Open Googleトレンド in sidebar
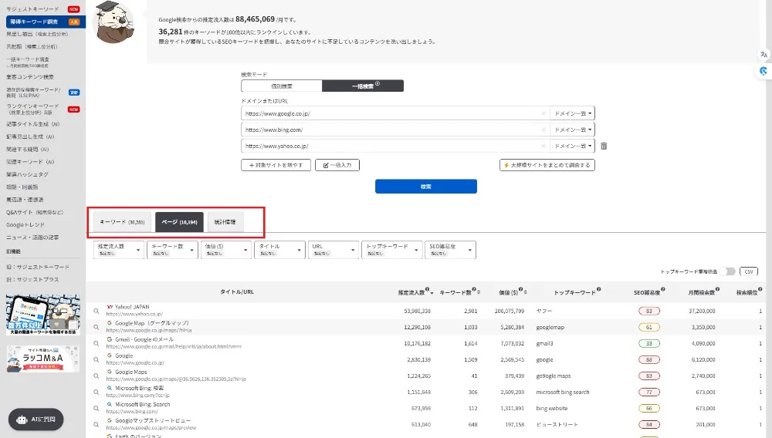Viewport: 772px width, 438px height. [x=25, y=224]
